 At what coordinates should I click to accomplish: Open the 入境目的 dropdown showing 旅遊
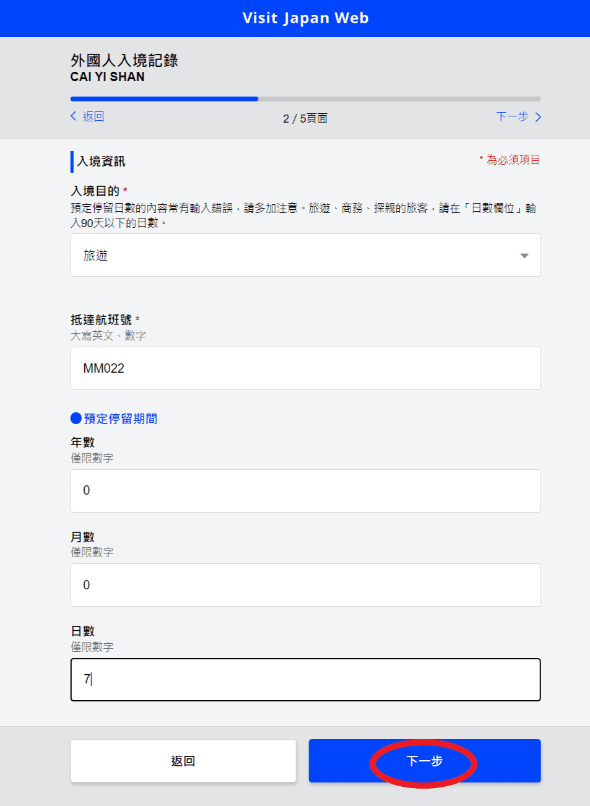click(305, 255)
